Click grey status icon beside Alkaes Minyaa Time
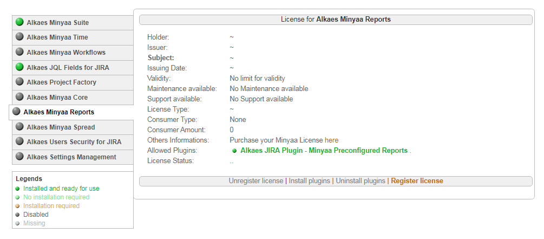 click(x=20, y=36)
